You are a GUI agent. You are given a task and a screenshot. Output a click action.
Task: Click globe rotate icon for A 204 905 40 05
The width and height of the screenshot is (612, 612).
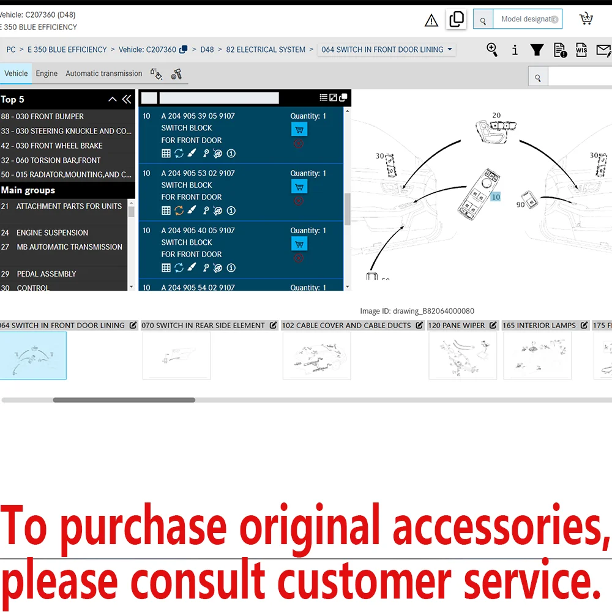[x=218, y=268]
